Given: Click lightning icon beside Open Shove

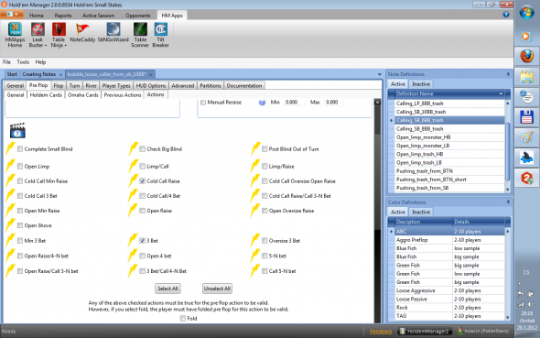Looking at the screenshot, I should coord(11,225).
